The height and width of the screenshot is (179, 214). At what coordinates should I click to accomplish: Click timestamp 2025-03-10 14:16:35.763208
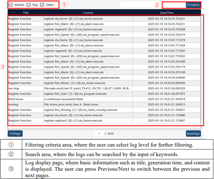pyautogui.click(x=166, y=30)
